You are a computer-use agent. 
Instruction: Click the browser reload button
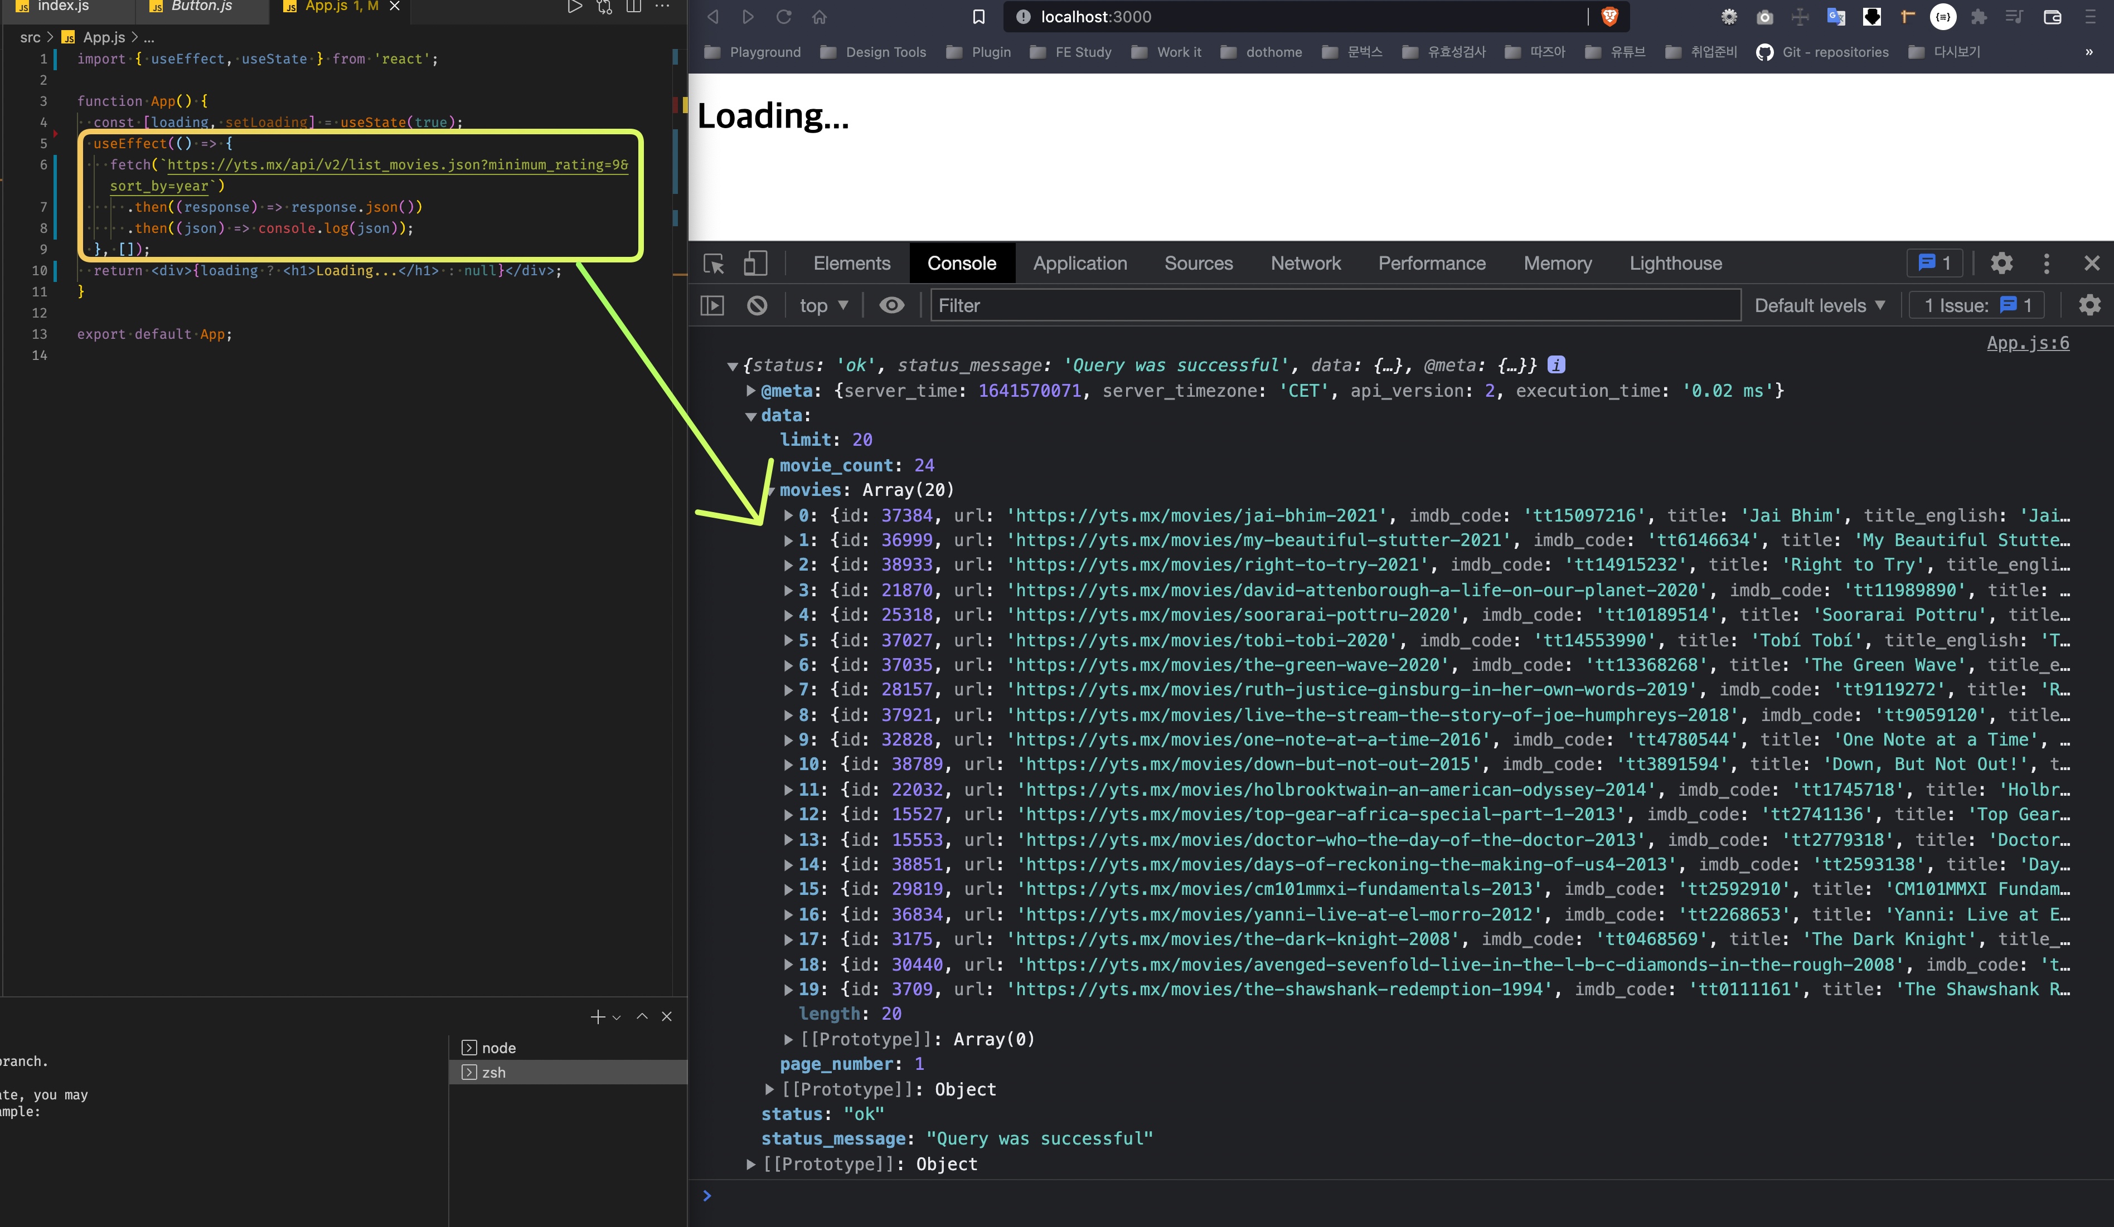[x=783, y=17]
